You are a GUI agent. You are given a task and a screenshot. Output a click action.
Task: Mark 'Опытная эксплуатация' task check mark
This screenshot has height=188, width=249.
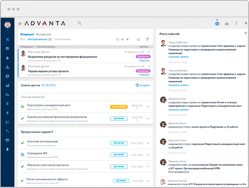[22, 143]
